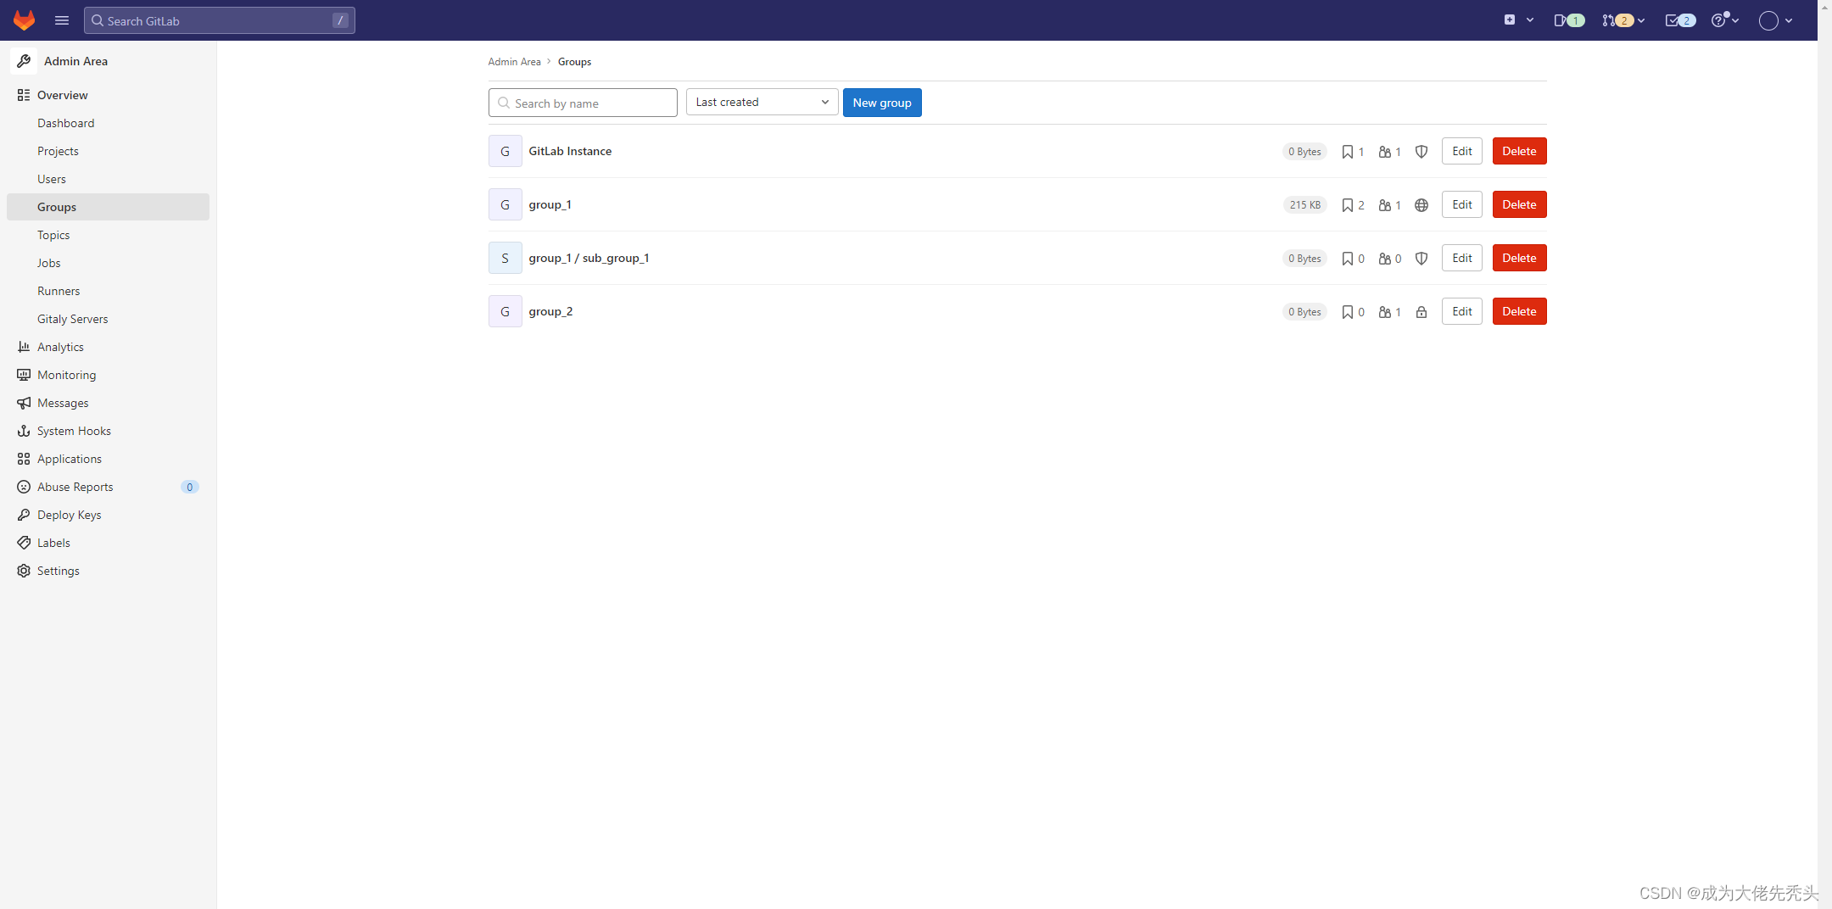Delete the group_2 group

(x=1519, y=311)
